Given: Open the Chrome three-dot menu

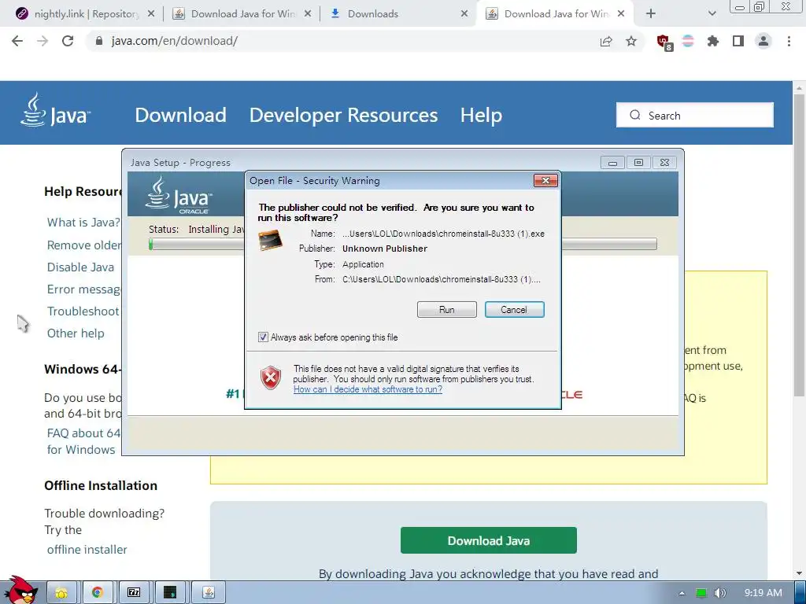Looking at the screenshot, I should point(789,41).
